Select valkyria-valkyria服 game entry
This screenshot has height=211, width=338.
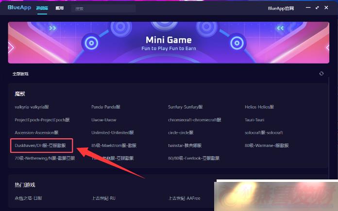click(x=32, y=107)
